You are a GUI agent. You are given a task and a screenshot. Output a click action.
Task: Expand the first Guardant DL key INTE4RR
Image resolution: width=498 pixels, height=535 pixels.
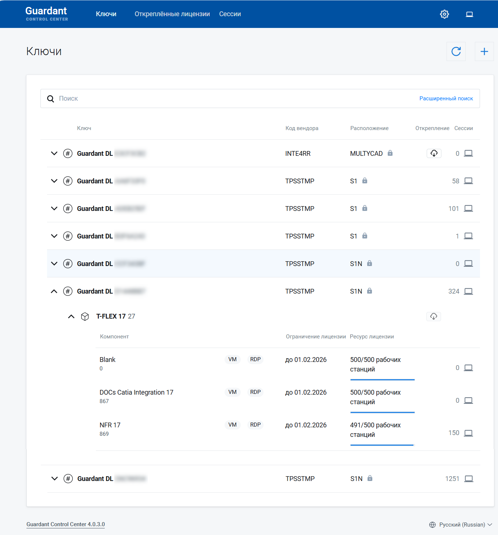pyautogui.click(x=54, y=153)
